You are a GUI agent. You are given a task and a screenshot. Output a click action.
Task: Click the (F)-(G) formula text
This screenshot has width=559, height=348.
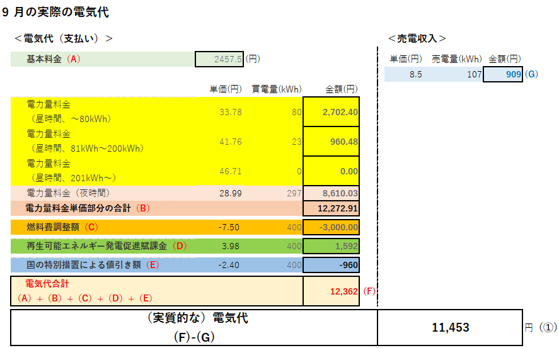pos(194,337)
